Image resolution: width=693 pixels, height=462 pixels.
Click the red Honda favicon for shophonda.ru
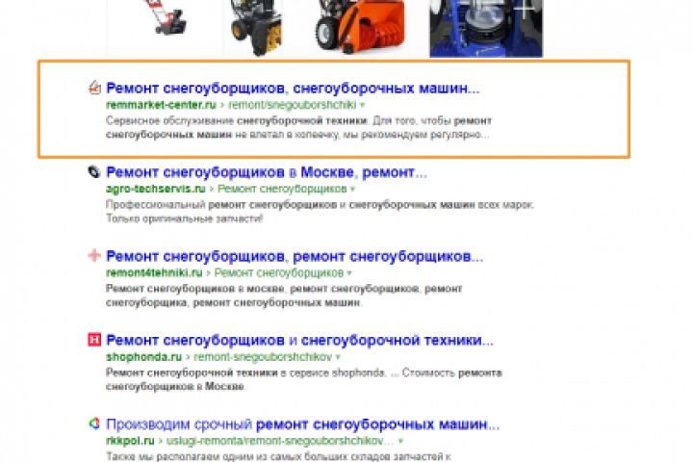coord(94,340)
